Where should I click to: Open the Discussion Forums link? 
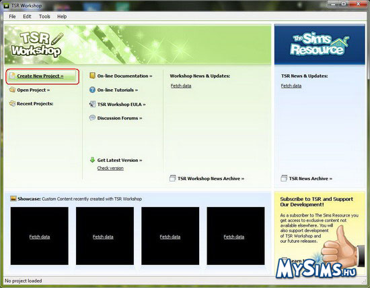tap(120, 118)
